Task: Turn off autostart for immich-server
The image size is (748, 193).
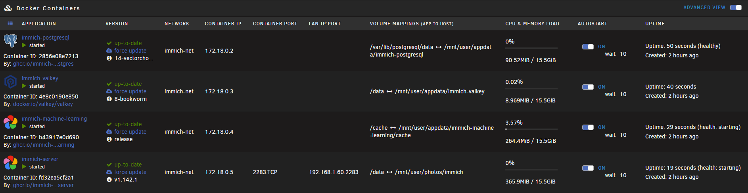Action: [x=588, y=168]
